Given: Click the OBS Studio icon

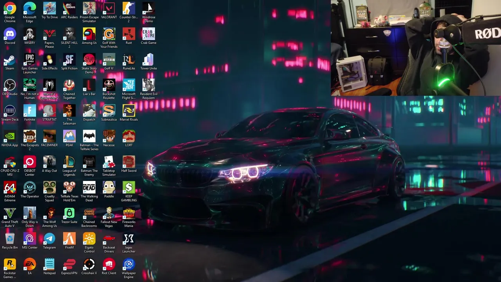Looking at the screenshot, I should pos(10,85).
